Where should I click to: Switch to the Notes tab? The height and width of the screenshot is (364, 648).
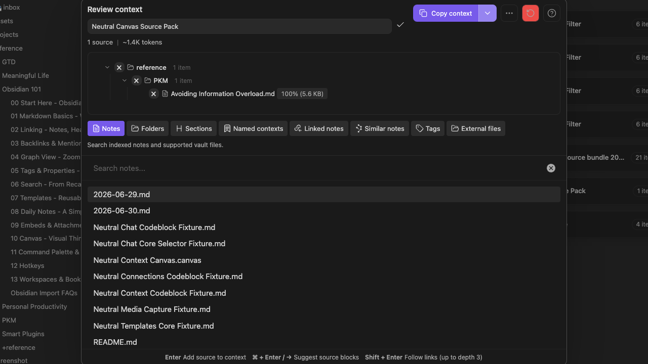[106, 128]
